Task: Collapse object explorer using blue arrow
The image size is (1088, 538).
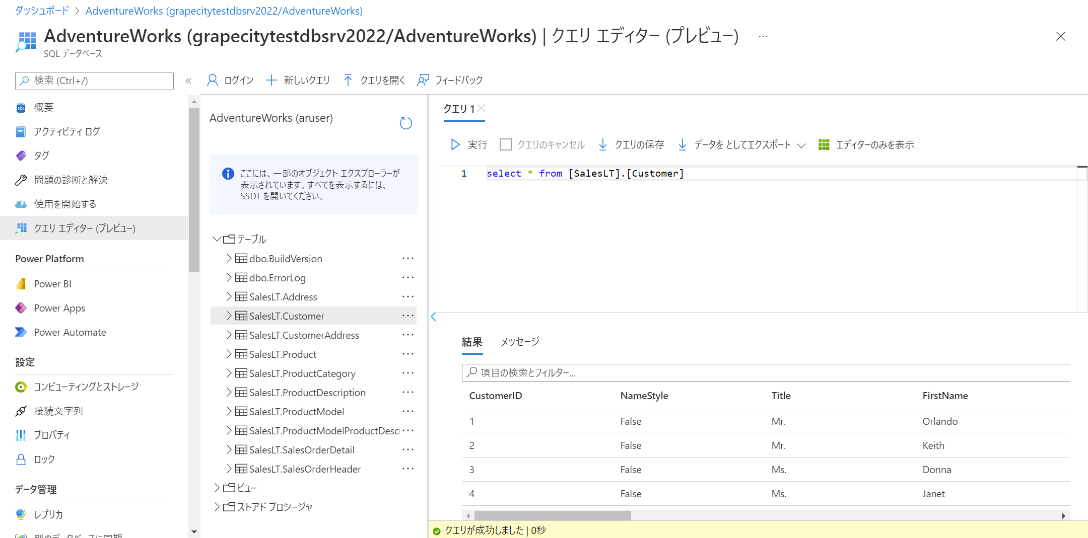Action: (x=433, y=317)
